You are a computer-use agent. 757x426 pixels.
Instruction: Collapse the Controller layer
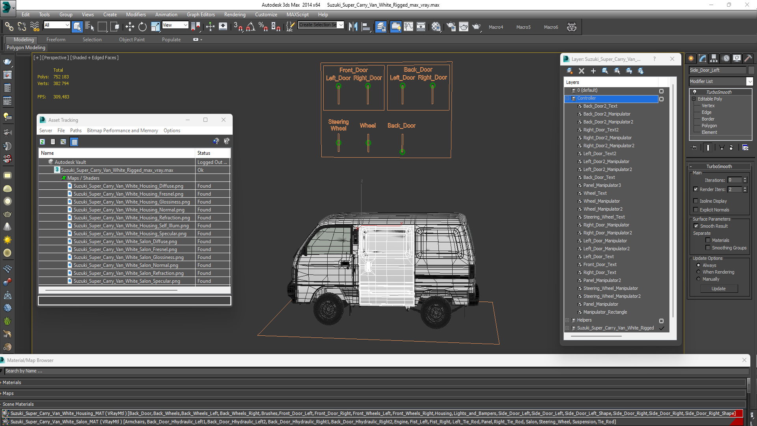coord(567,98)
